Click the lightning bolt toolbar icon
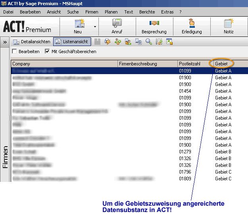The width and height of the screenshot is (248, 214). (x=108, y=42)
